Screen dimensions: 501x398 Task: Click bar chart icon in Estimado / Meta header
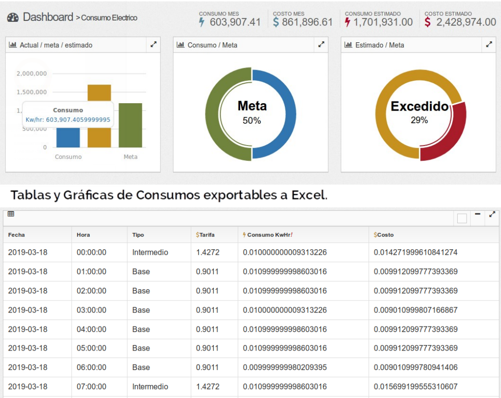348,45
